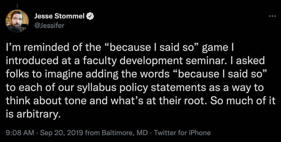Open the 9:08 AM timestamp link

(x=20, y=133)
